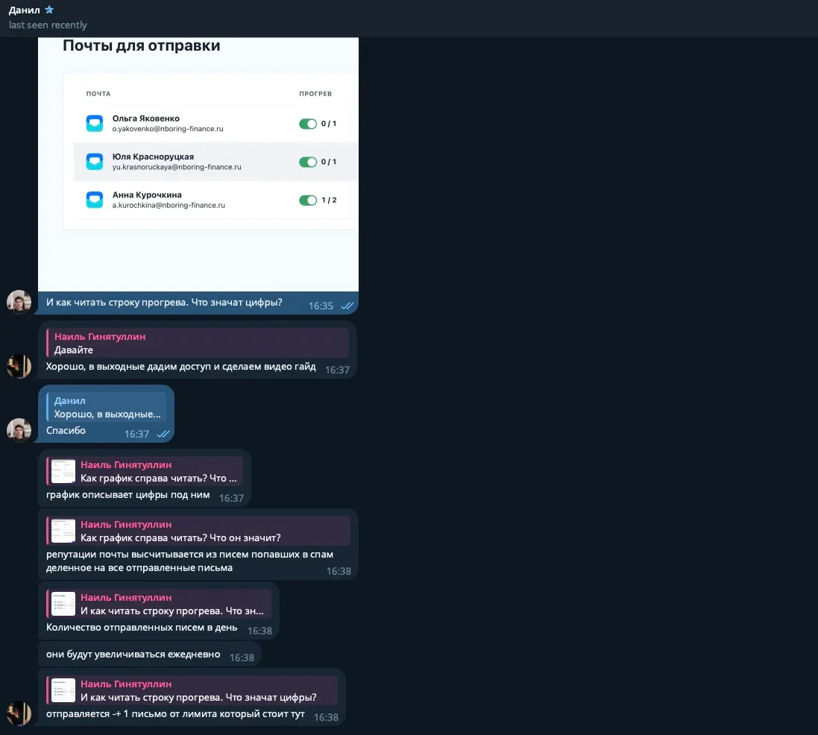Open avatar next to the Спасибо message
The height and width of the screenshot is (735, 818).
[19, 431]
